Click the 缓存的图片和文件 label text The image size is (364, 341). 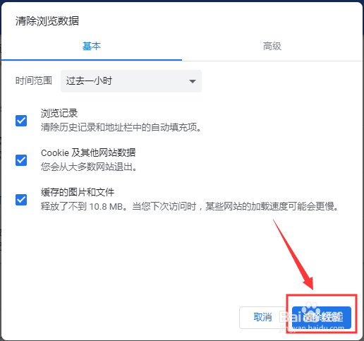(78, 192)
